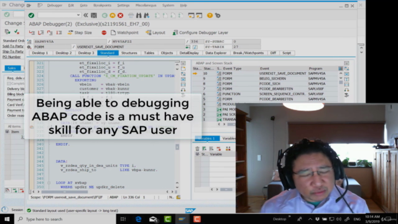
Task: Click the Find Next binoculars icon
Action: click(x=147, y=16)
